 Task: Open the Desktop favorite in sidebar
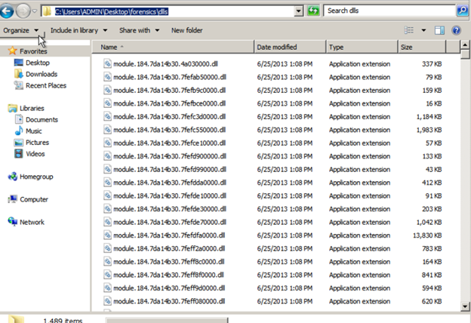tap(37, 63)
